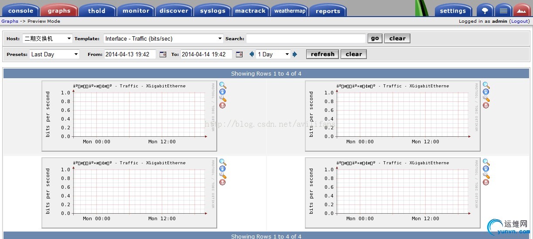
Task: Click the refresh button
Action: click(322, 54)
